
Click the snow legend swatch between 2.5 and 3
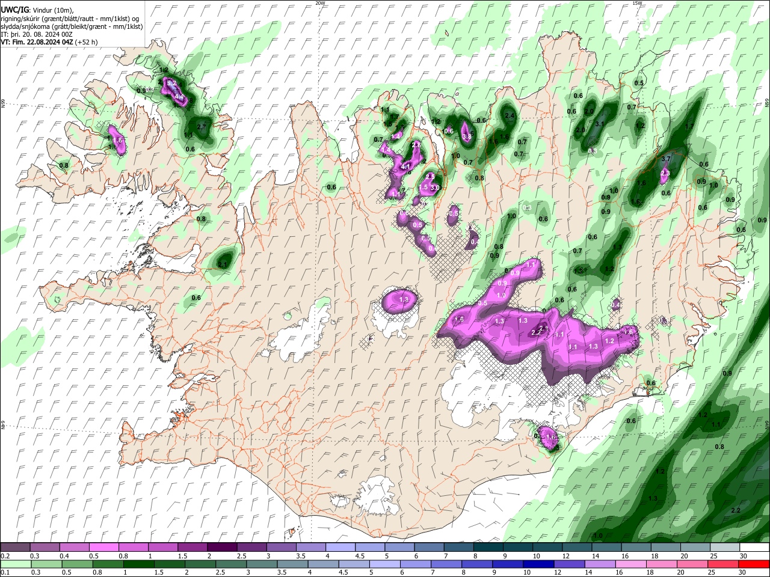[x=251, y=548]
